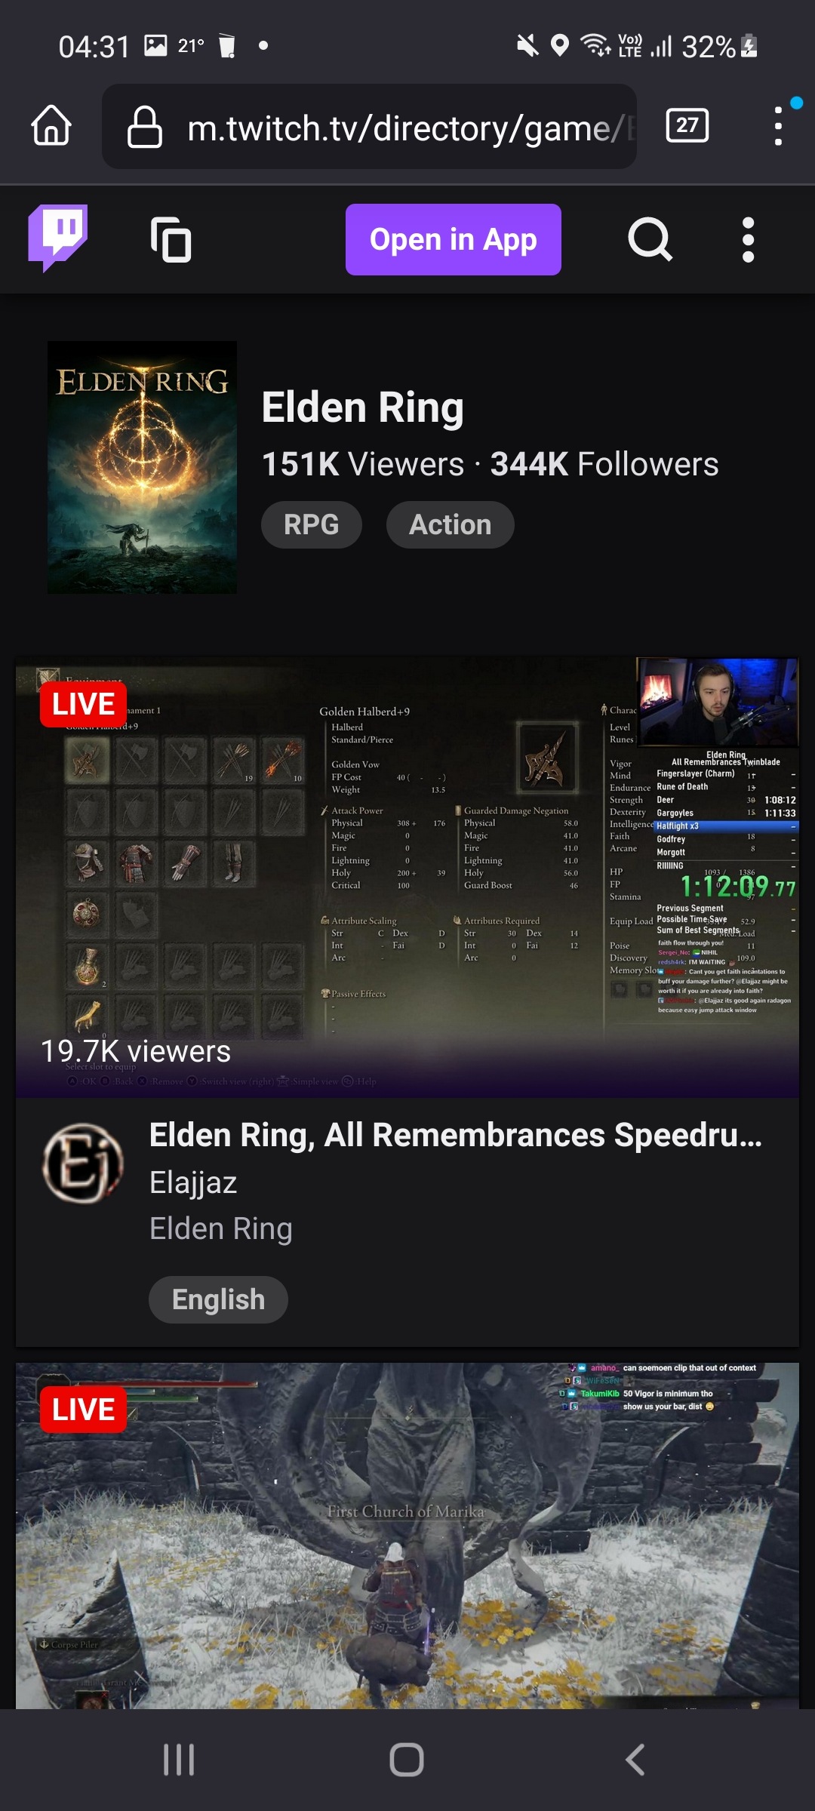Open the Twitch search icon
The height and width of the screenshot is (1811, 815).
[x=650, y=239]
